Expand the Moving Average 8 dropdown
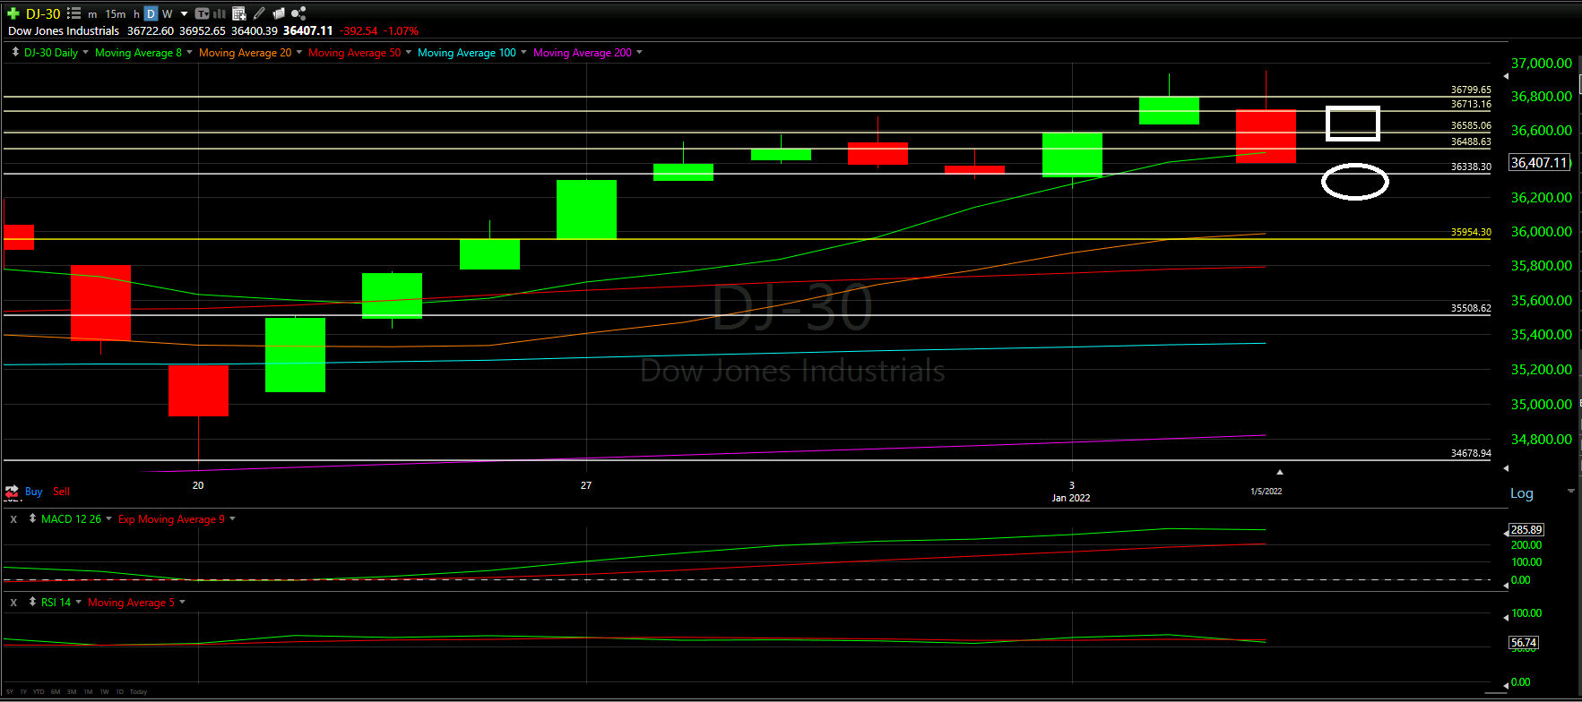Image resolution: width=1582 pixels, height=702 pixels. [x=189, y=53]
